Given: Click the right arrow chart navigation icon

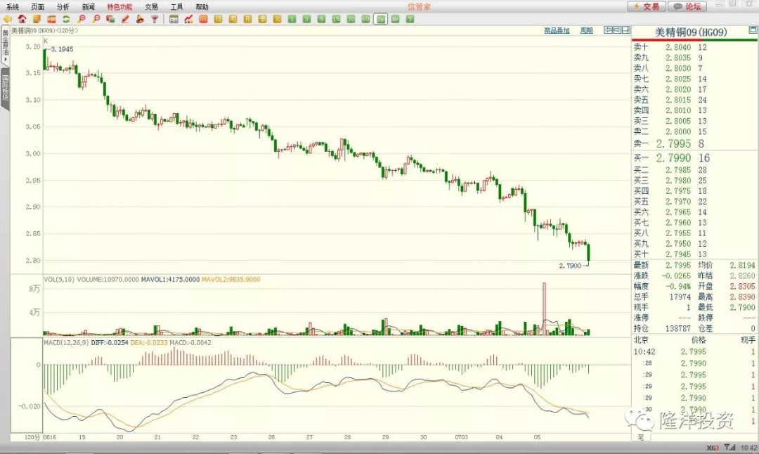Looking at the screenshot, I should click(617, 30).
